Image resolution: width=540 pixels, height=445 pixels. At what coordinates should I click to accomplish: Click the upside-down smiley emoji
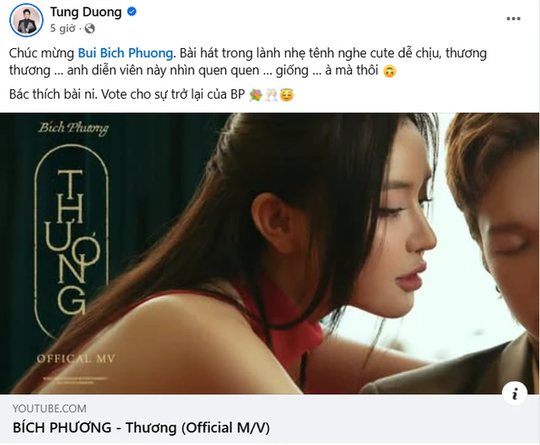390,71
